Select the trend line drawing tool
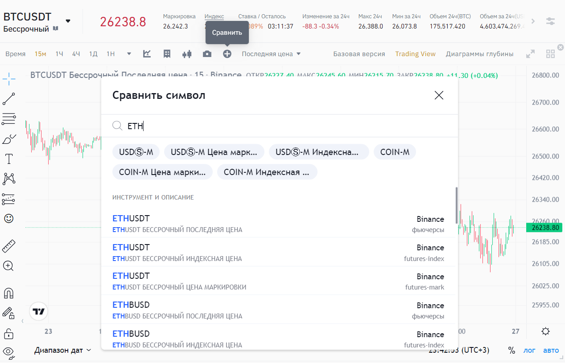This screenshot has height=363, width=565. 9,99
